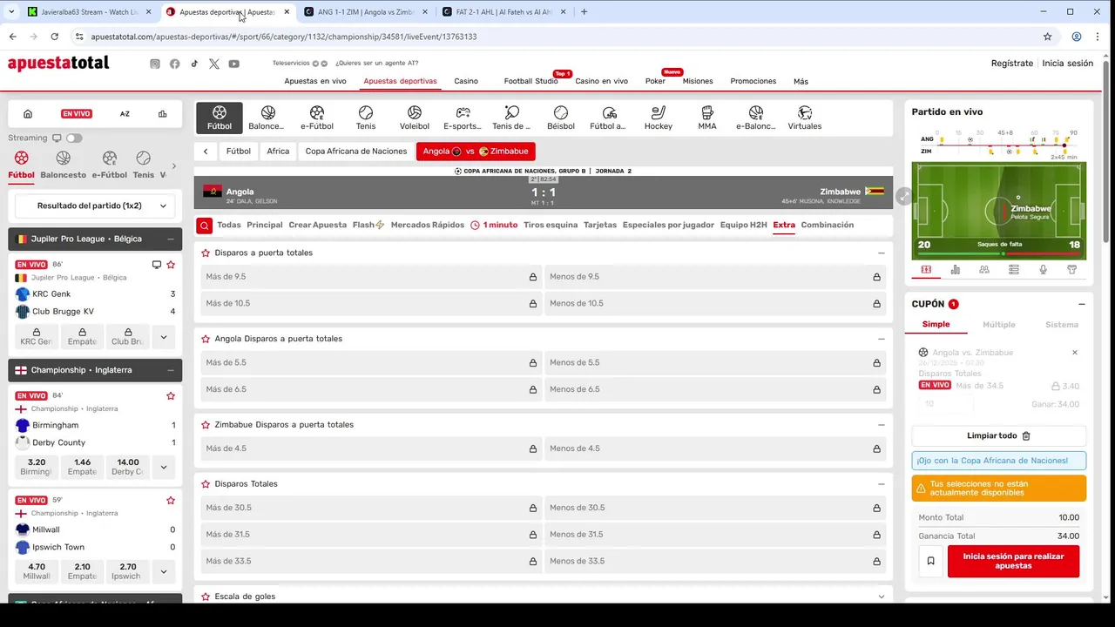Select the Voleibol sport icon
1115x627 pixels.
click(x=415, y=113)
